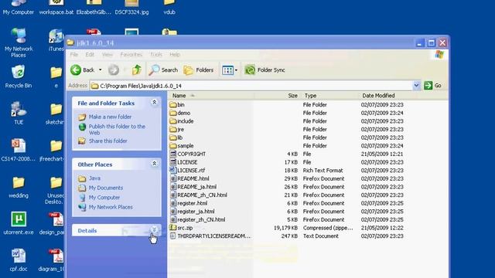Viewport: 495px width, 278px height.
Task: Select the LICENSE.rtf document icon
Action: [172, 170]
